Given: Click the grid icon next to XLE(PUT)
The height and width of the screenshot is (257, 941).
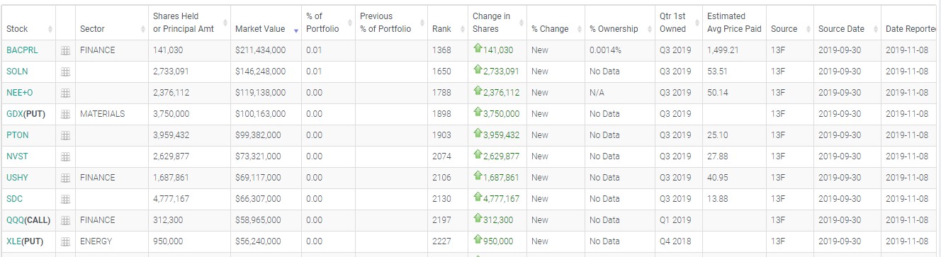Looking at the screenshot, I should click(65, 241).
